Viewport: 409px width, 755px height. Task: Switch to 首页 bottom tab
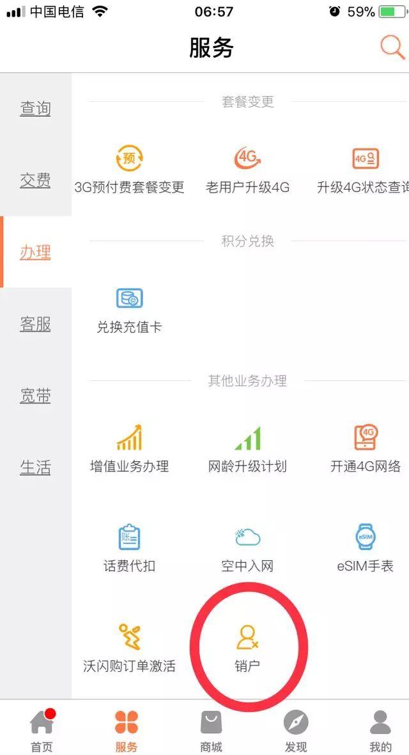point(42,729)
